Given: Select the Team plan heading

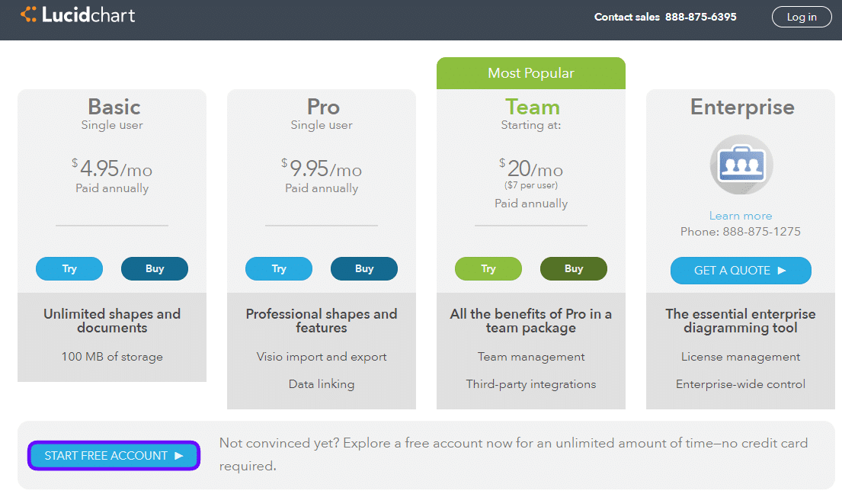Looking at the screenshot, I should pyautogui.click(x=532, y=107).
